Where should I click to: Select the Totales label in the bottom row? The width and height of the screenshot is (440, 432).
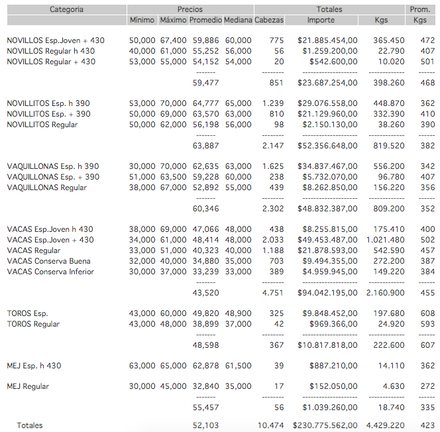[30, 425]
